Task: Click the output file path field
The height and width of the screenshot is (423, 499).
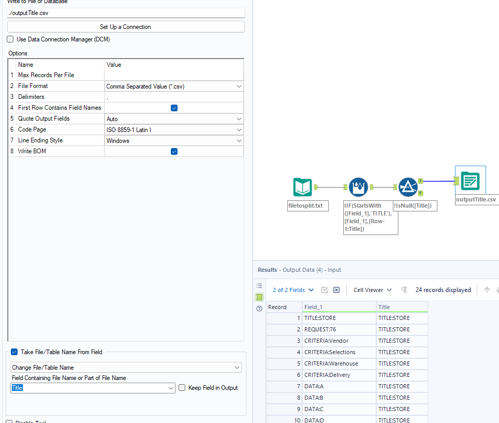Action: [x=125, y=13]
